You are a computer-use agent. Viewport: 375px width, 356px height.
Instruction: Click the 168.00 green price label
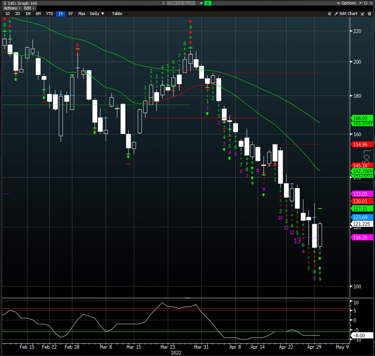click(361, 118)
